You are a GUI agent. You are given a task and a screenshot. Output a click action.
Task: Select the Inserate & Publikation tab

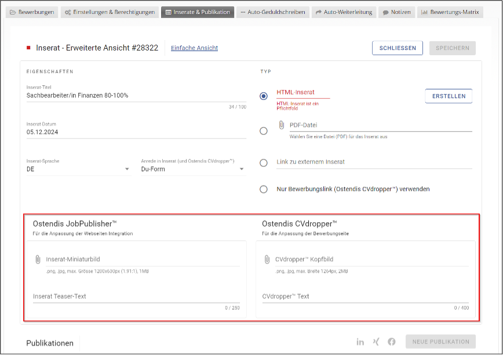pyautogui.click(x=198, y=12)
